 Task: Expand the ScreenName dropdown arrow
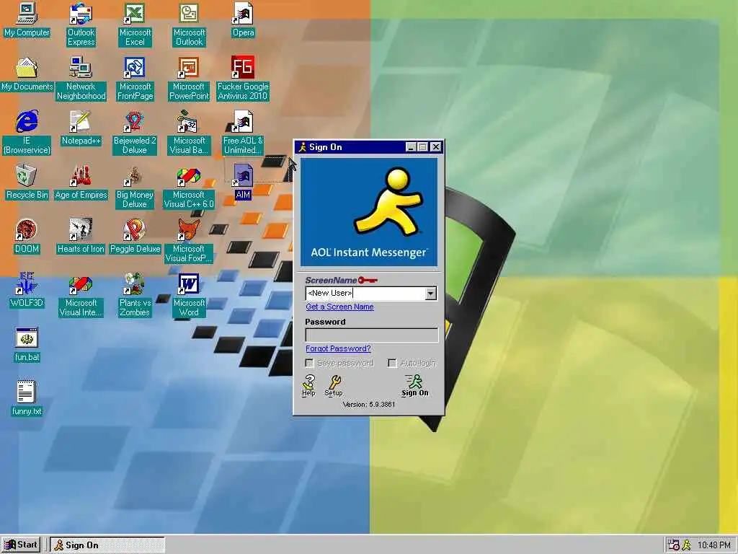point(430,294)
